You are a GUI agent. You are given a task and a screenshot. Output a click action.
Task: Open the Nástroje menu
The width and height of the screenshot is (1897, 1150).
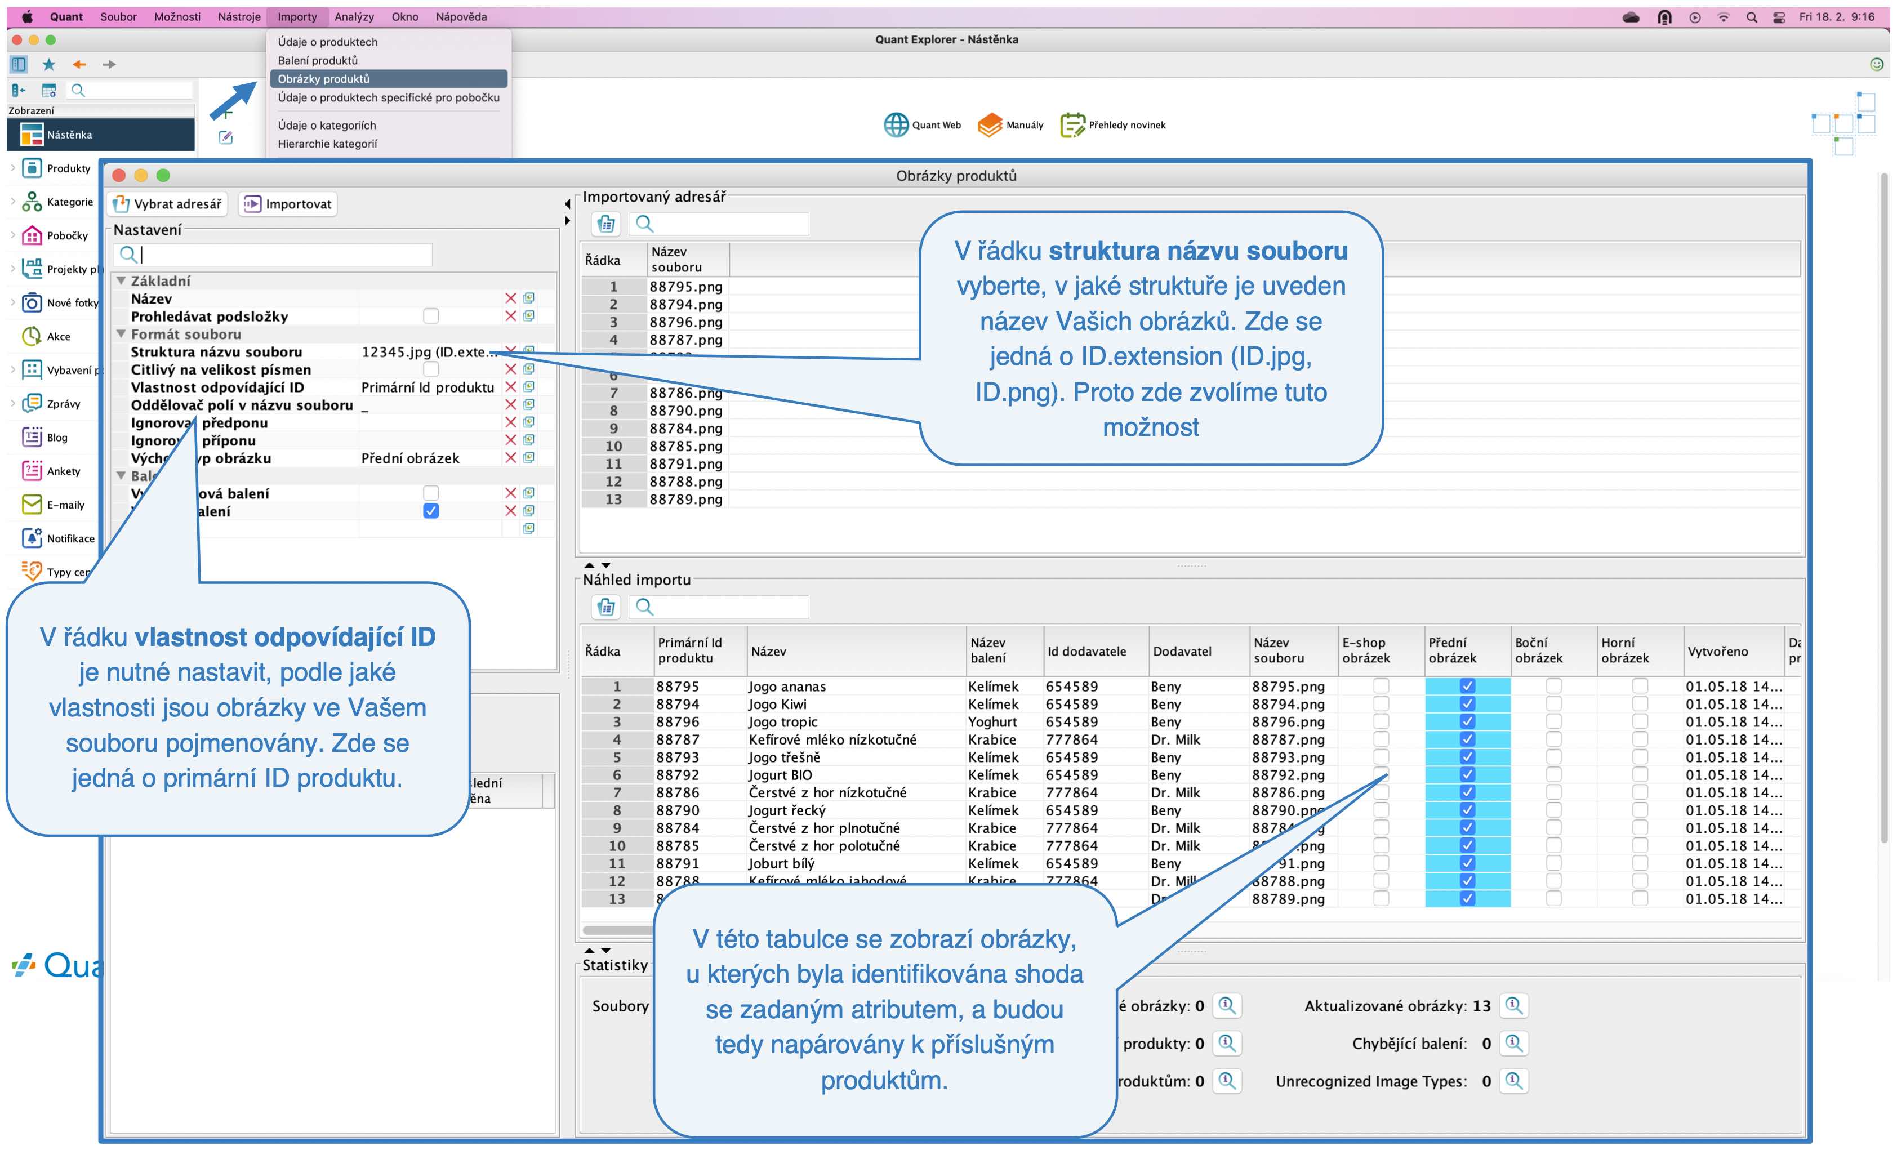(x=239, y=16)
